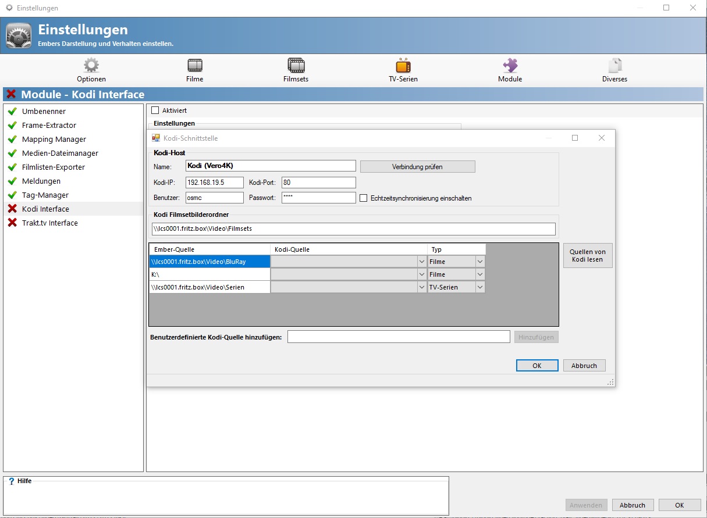Click the Kodi host Name field
The height and width of the screenshot is (518, 707).
tap(271, 166)
